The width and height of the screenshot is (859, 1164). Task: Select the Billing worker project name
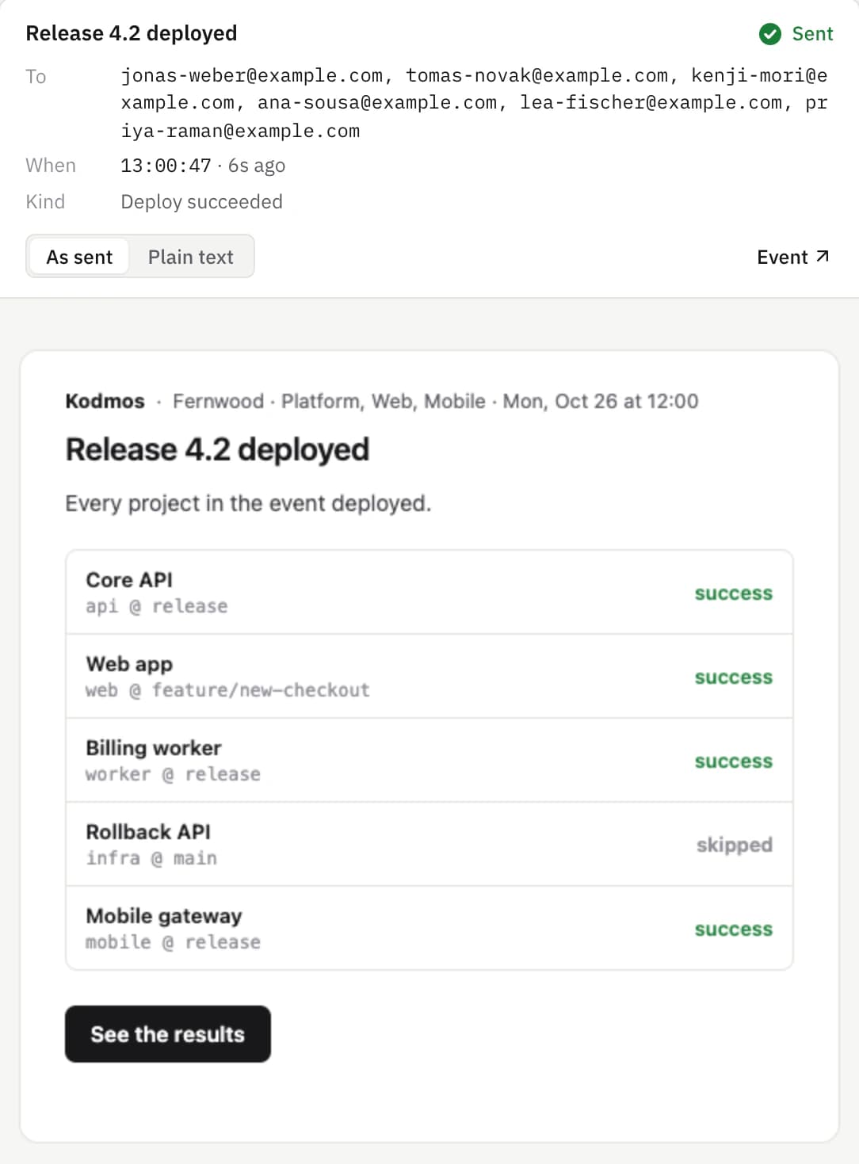click(x=154, y=748)
